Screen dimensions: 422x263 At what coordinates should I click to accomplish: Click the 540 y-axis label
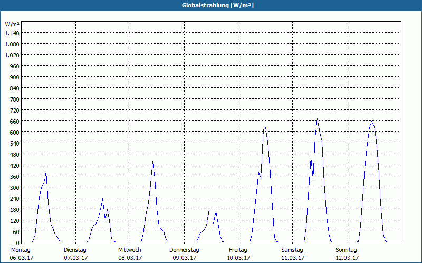[15, 143]
